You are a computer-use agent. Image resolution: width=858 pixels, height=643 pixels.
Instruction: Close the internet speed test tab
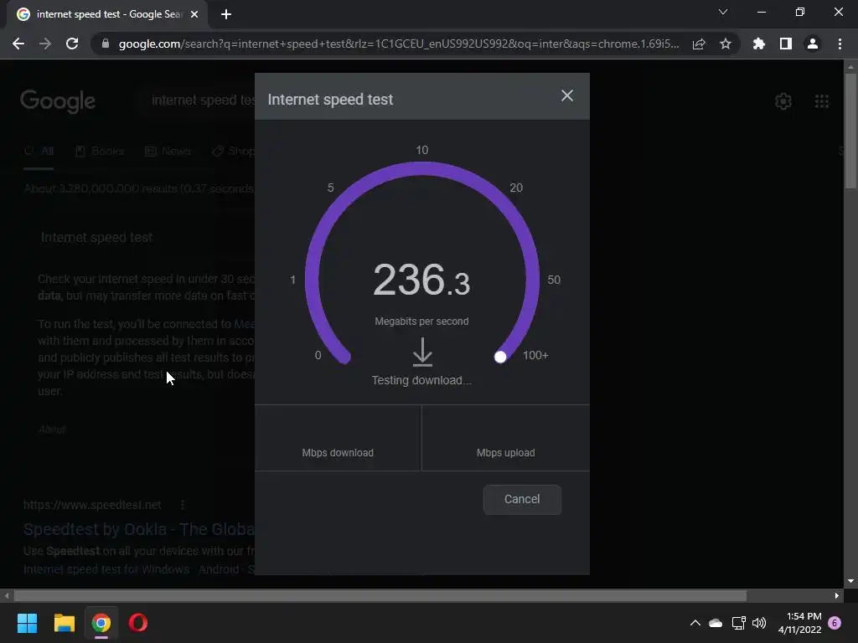(x=194, y=14)
